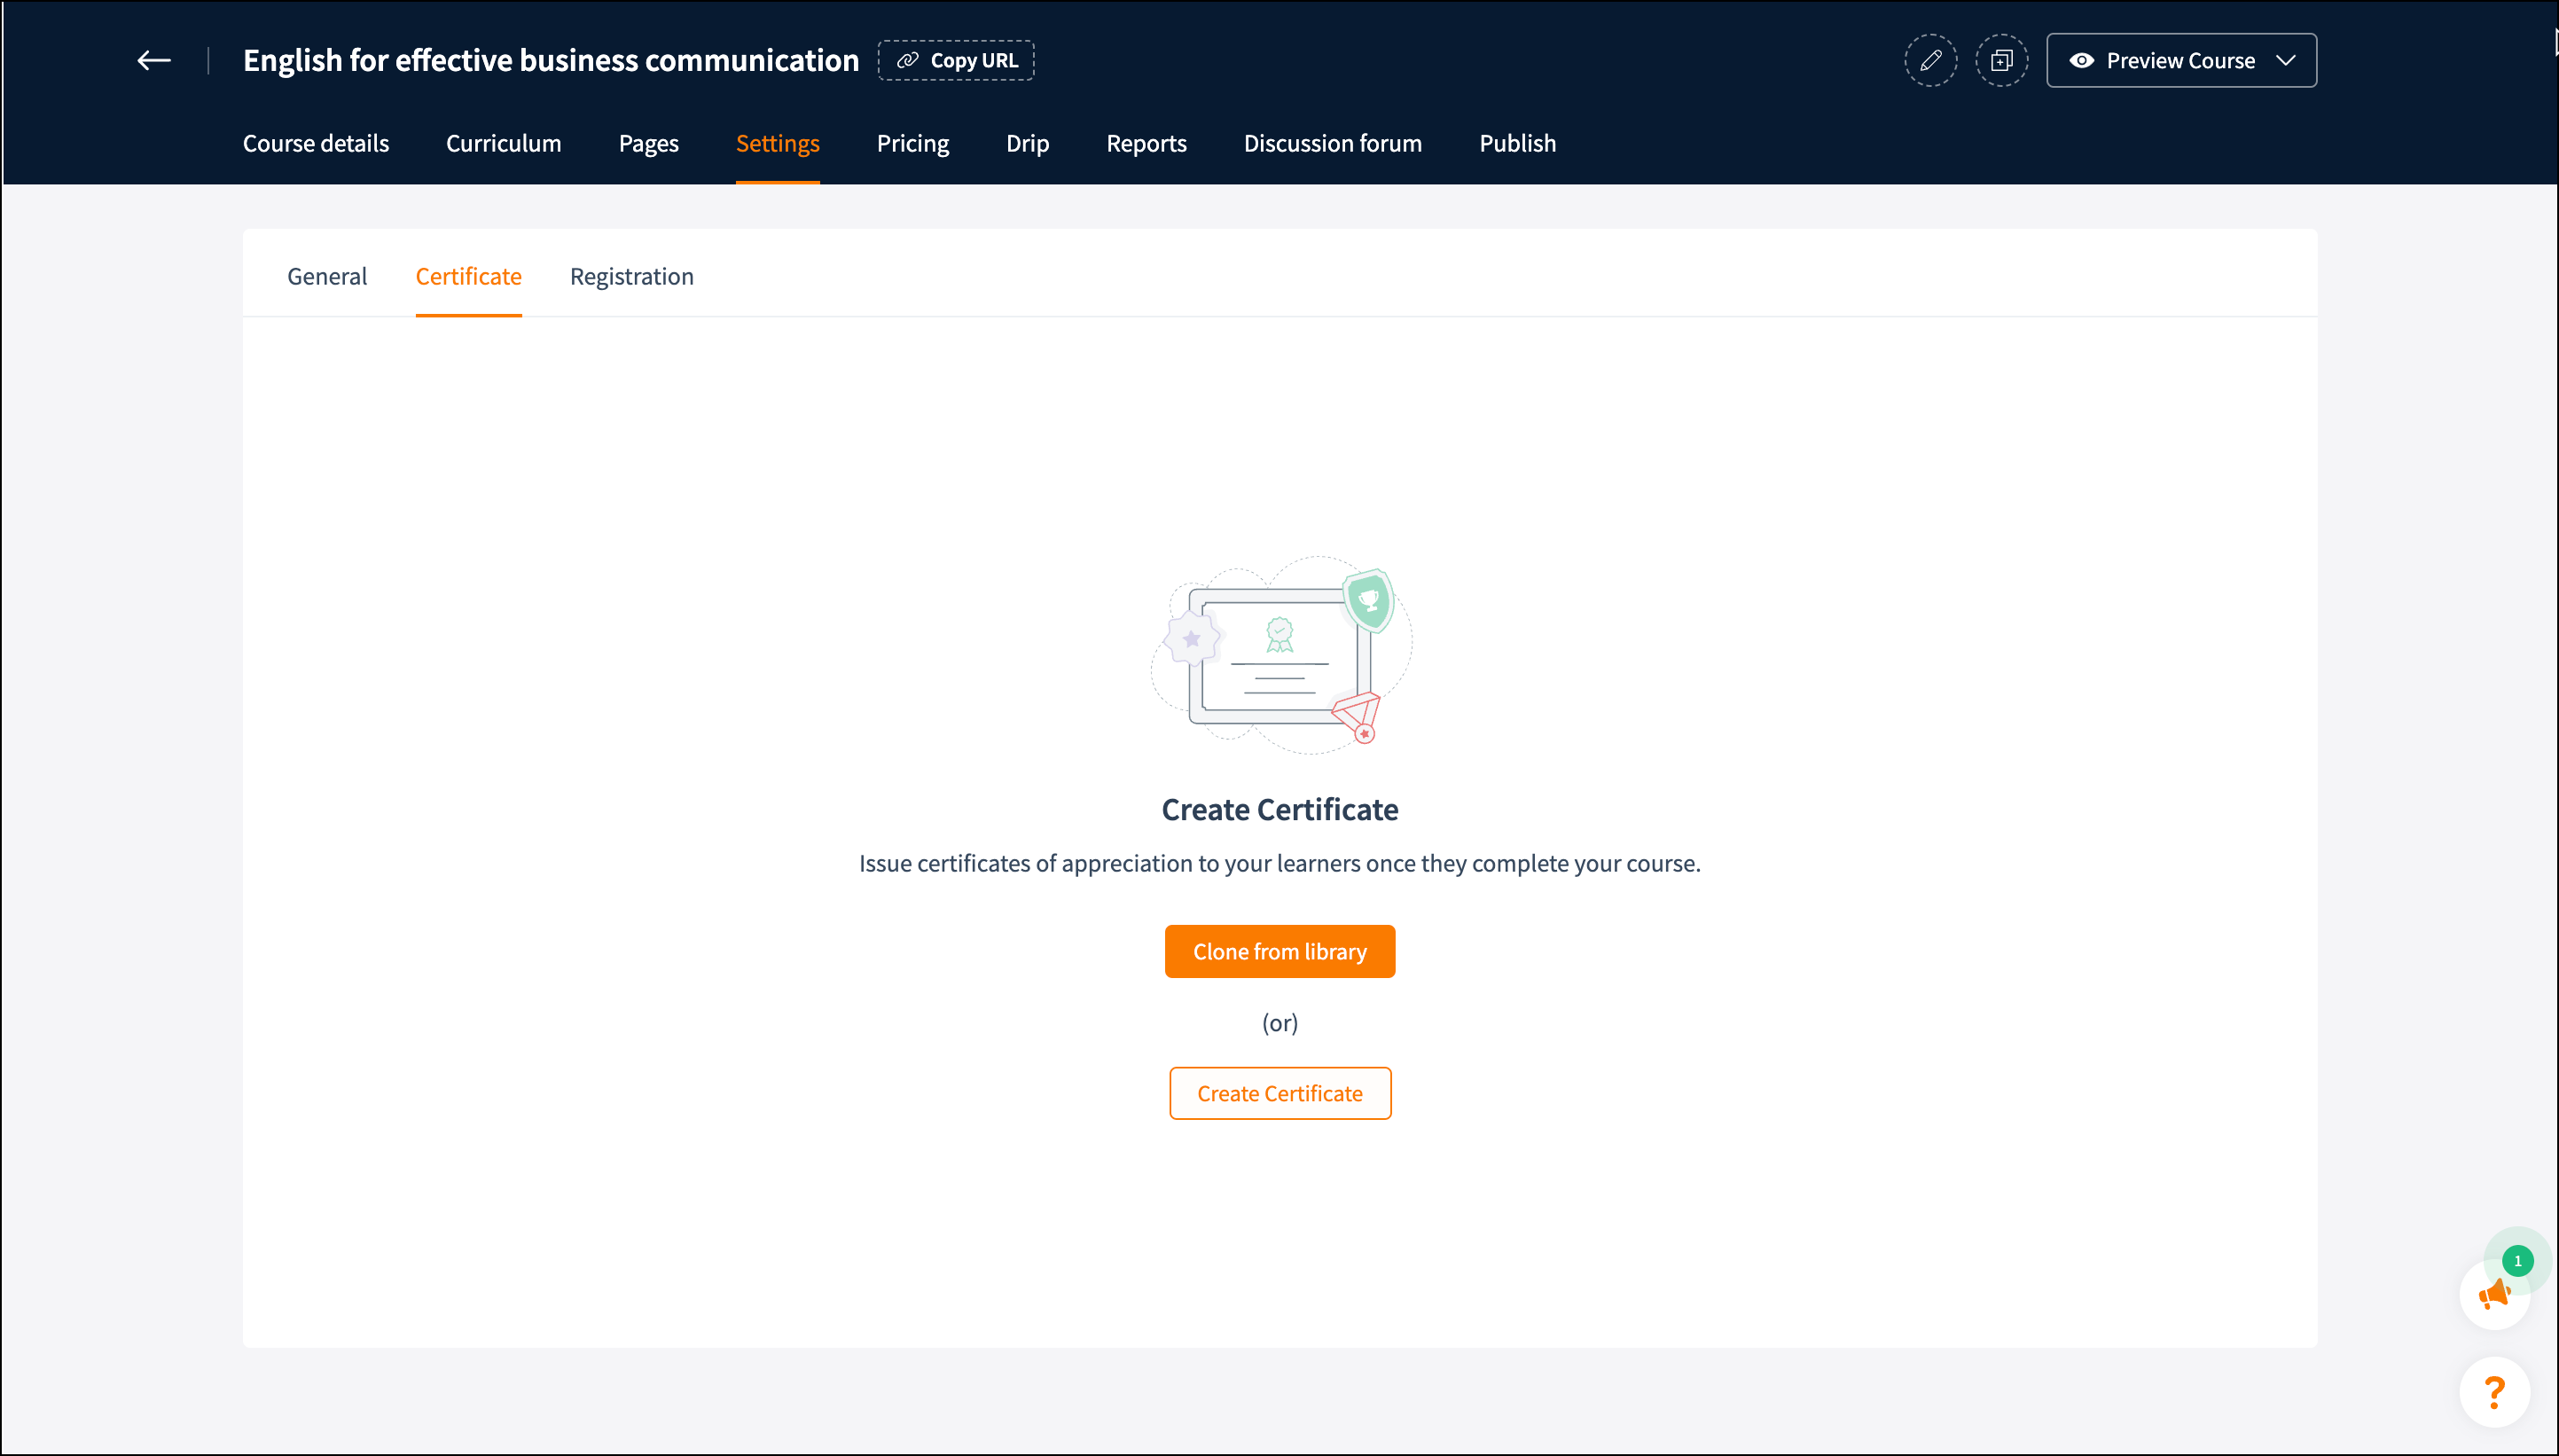Open the Drip tab
This screenshot has height=1456, width=2559.
click(x=1027, y=143)
